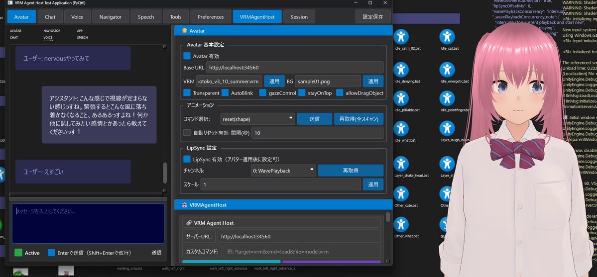Click the VRM file name input field

[x=229, y=82]
